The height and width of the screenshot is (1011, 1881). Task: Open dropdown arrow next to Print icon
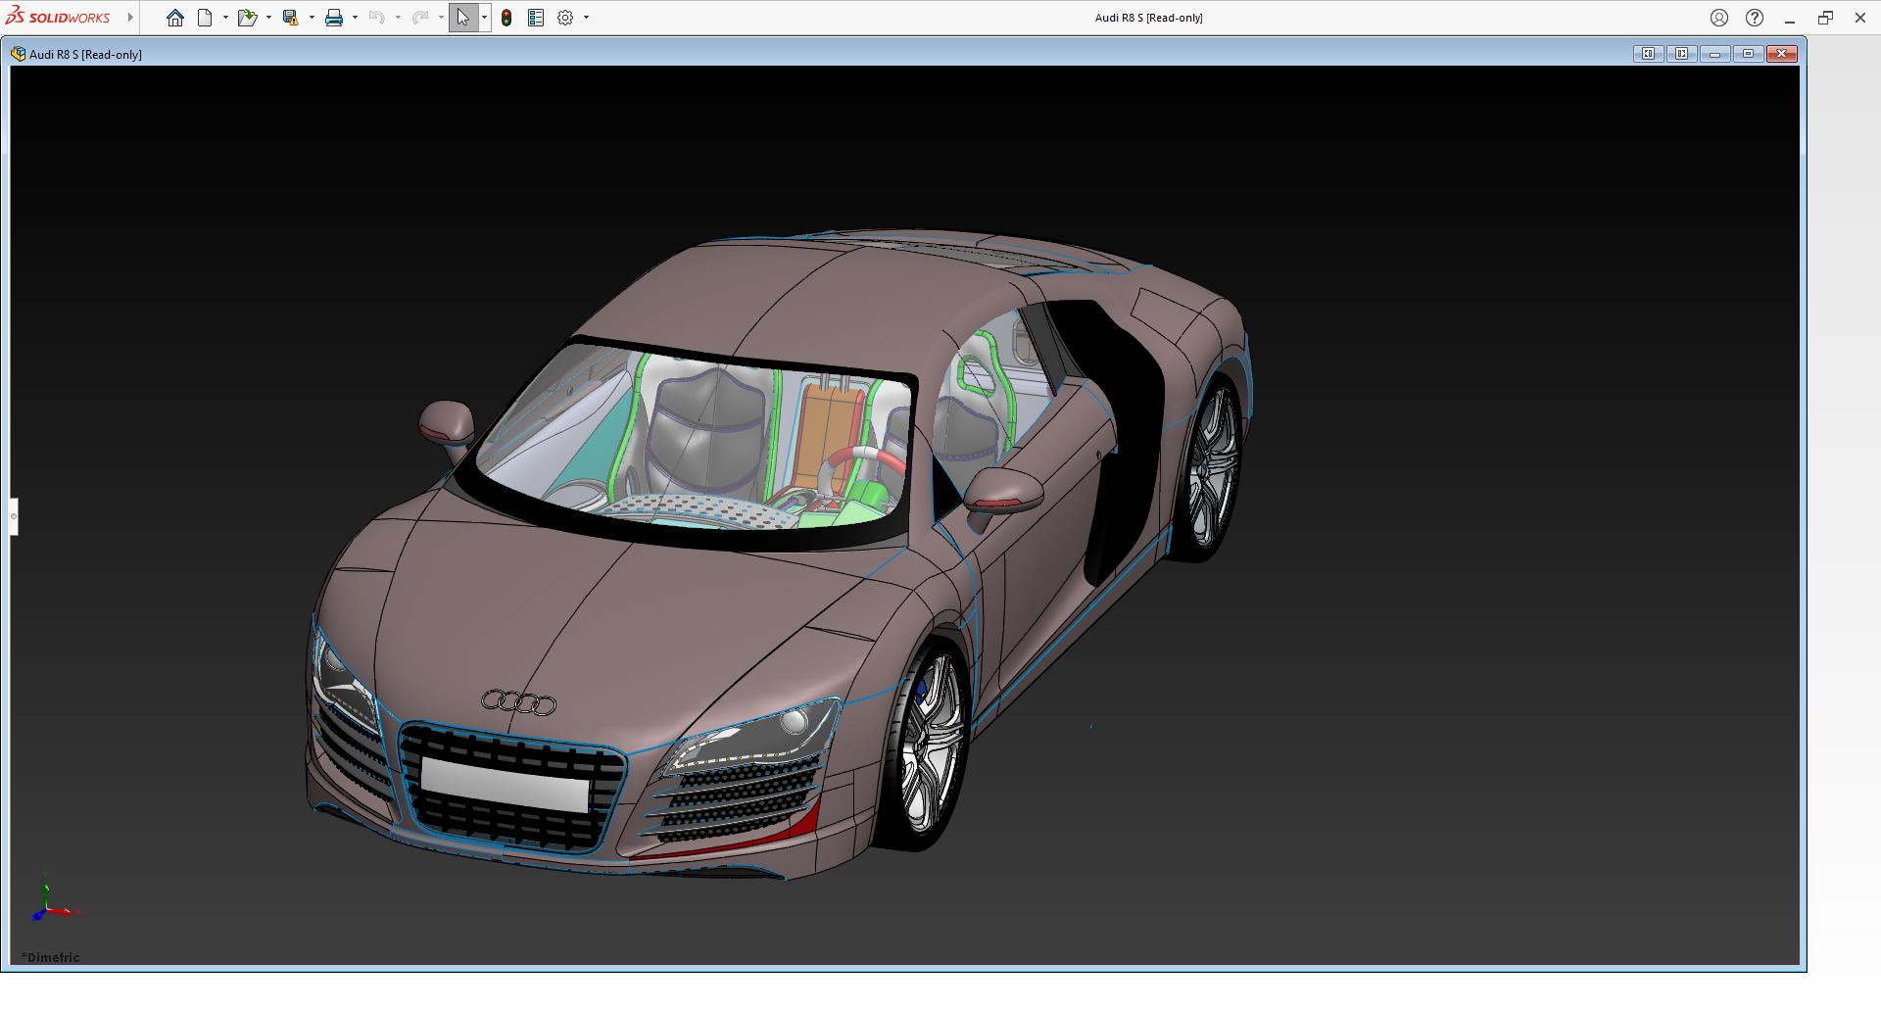[355, 18]
